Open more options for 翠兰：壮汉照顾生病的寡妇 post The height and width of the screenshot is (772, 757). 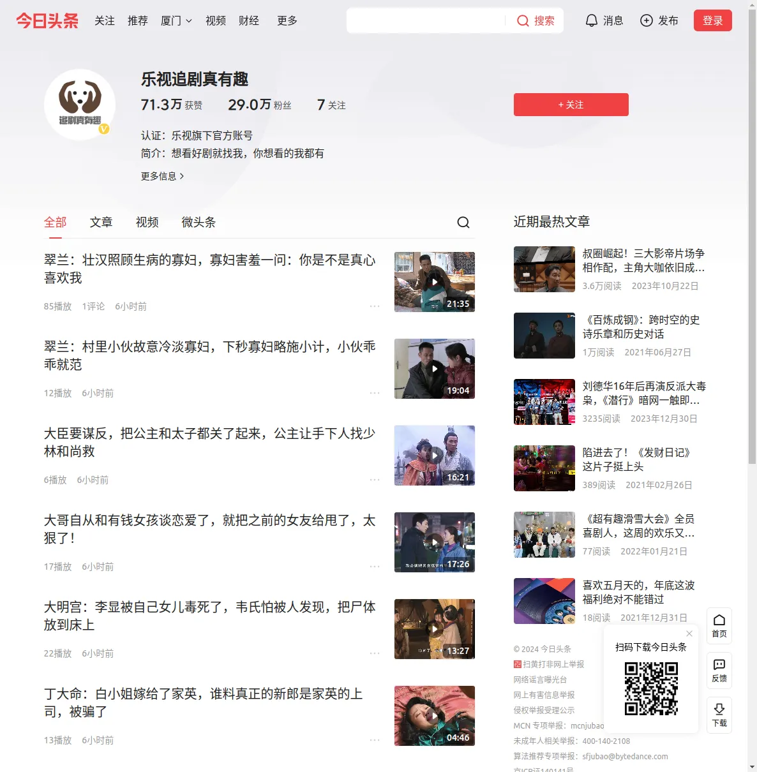tap(375, 306)
